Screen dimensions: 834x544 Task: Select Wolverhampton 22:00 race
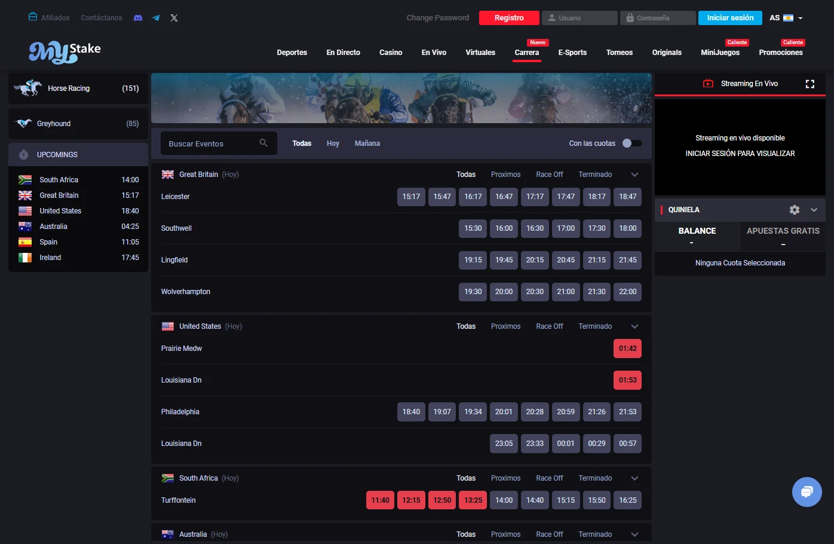pyautogui.click(x=627, y=292)
